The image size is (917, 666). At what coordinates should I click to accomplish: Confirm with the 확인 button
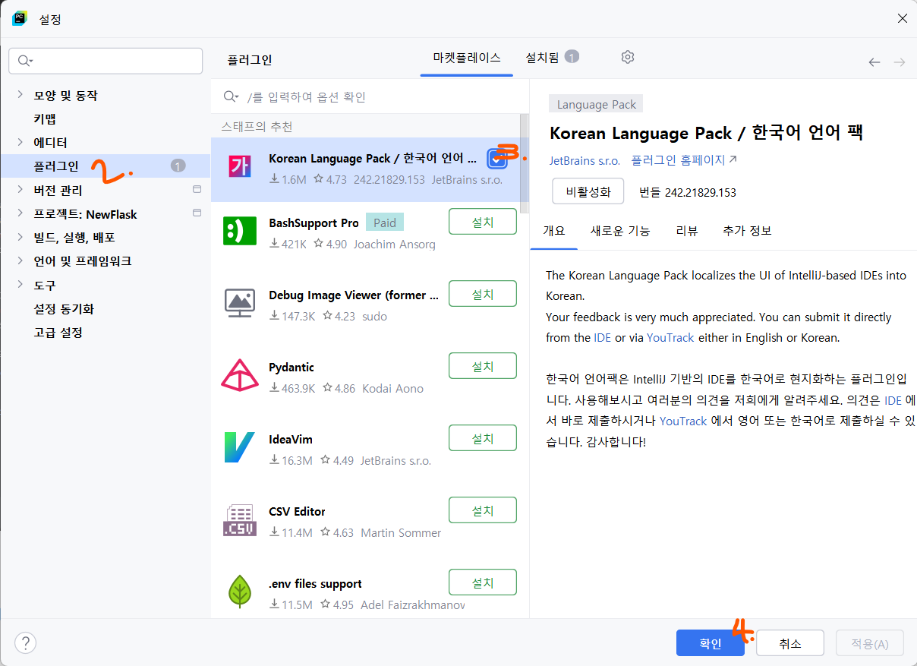[711, 643]
